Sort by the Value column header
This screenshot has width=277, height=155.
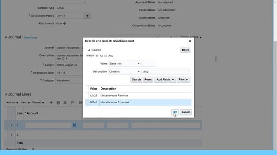[x=93, y=89]
